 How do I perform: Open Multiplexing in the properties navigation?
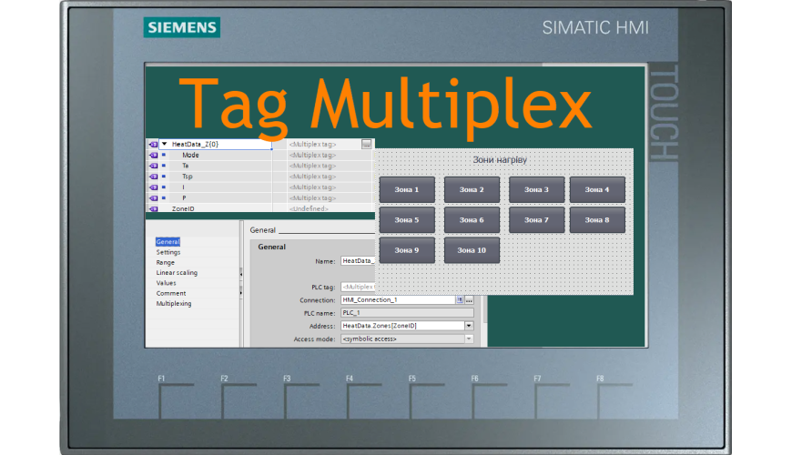174,304
